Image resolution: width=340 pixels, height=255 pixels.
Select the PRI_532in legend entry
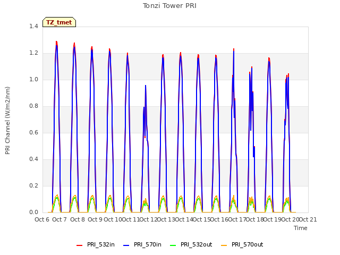coord(96,245)
